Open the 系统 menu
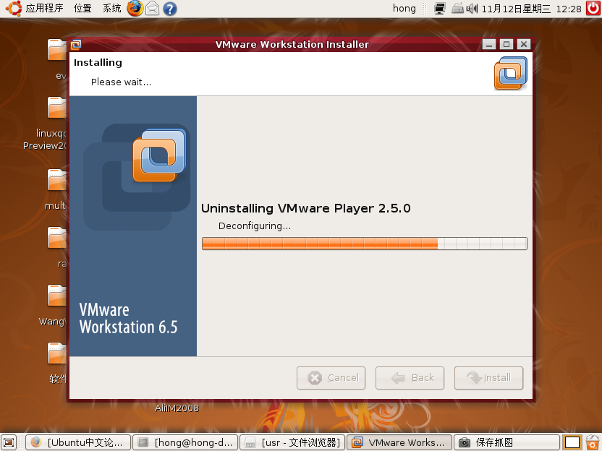 (x=111, y=9)
